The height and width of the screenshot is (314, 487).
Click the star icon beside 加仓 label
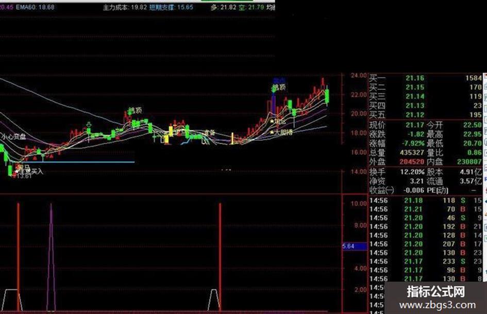click(x=272, y=121)
